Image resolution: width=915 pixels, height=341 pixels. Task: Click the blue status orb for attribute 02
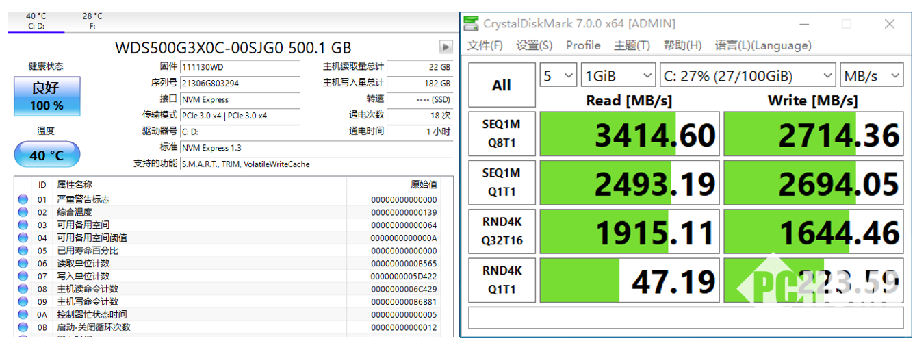23,212
